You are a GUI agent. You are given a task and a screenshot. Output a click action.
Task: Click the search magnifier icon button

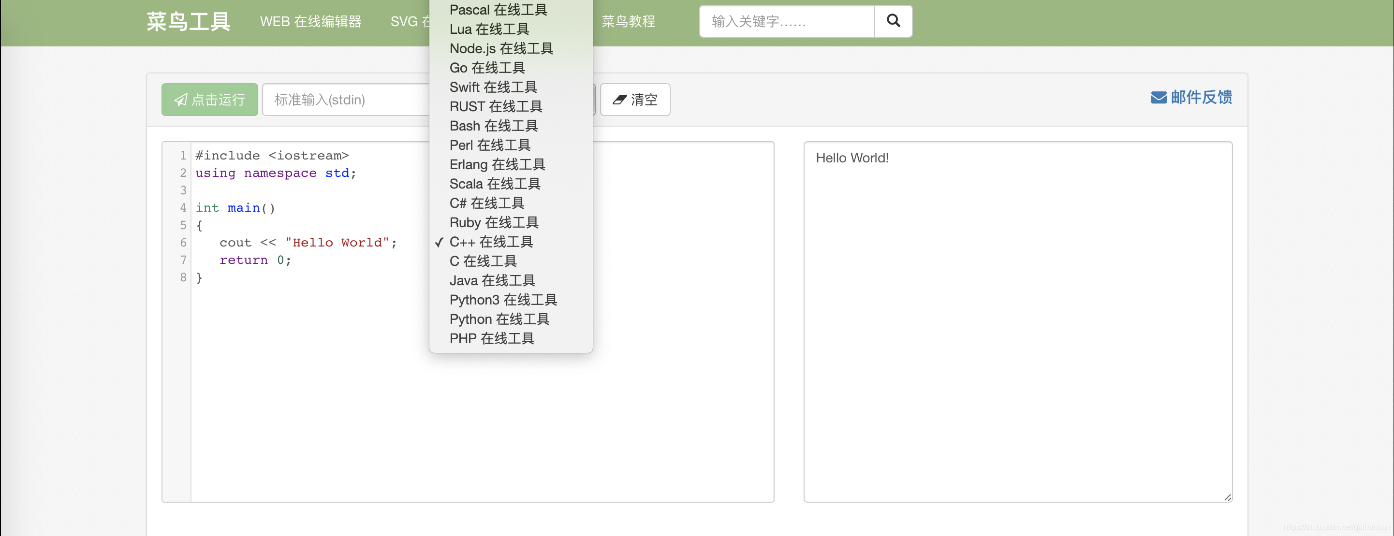pyautogui.click(x=893, y=21)
